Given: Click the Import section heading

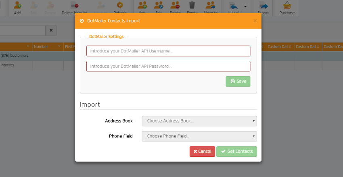Looking at the screenshot, I should 90,104.
